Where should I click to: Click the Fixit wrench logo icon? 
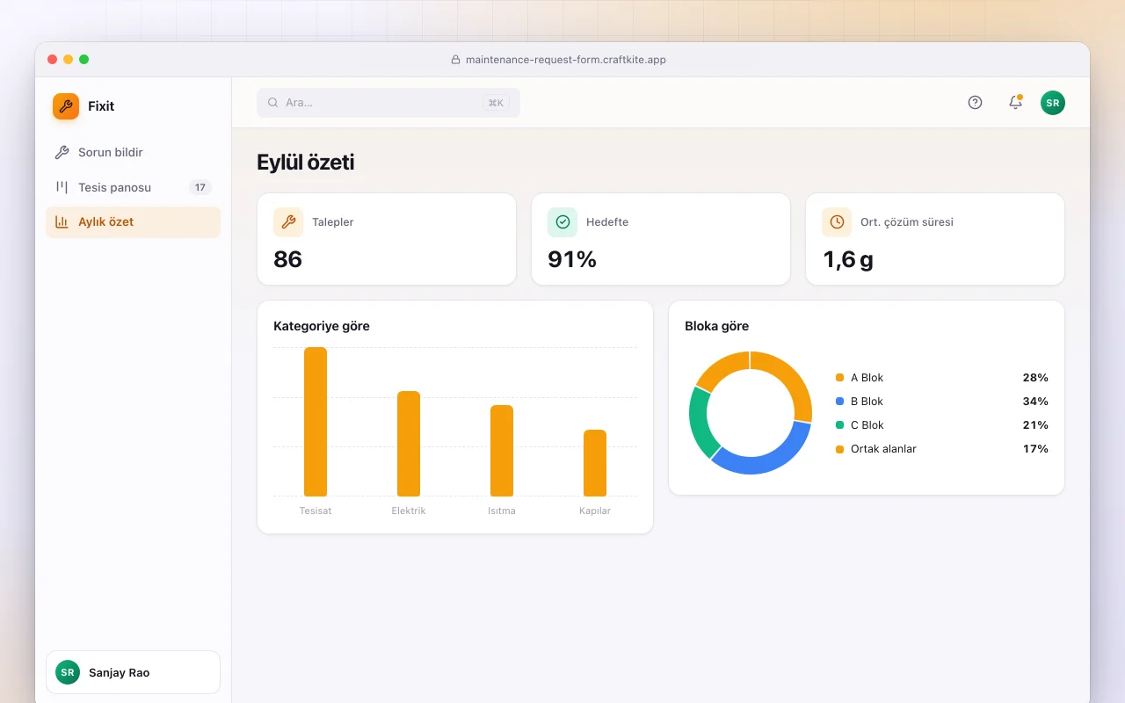[66, 106]
